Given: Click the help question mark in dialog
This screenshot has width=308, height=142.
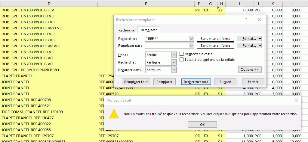Looking at the screenshot, I should pyautogui.click(x=246, y=19).
